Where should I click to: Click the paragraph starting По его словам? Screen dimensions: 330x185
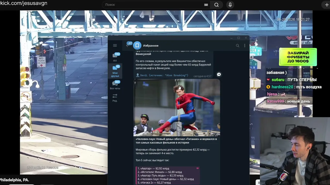[x=173, y=64]
